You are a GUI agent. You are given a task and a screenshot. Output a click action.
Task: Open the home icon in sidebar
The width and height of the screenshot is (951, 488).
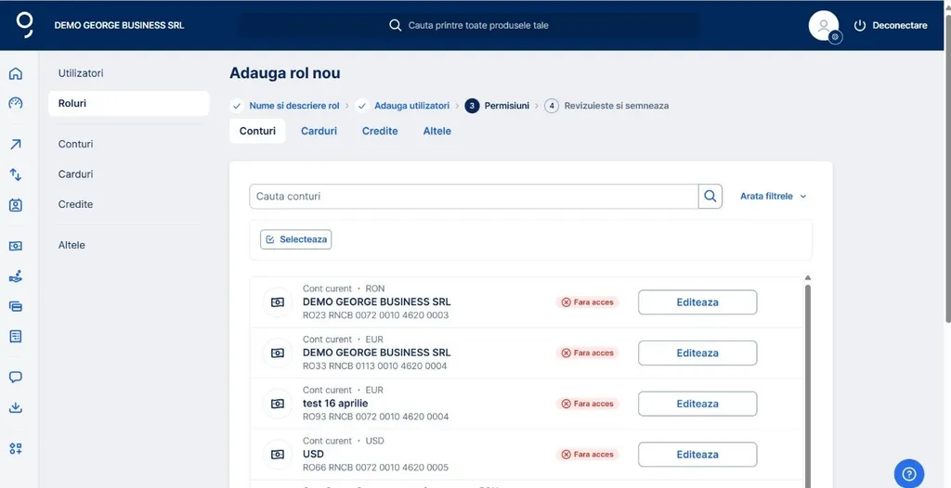16,74
